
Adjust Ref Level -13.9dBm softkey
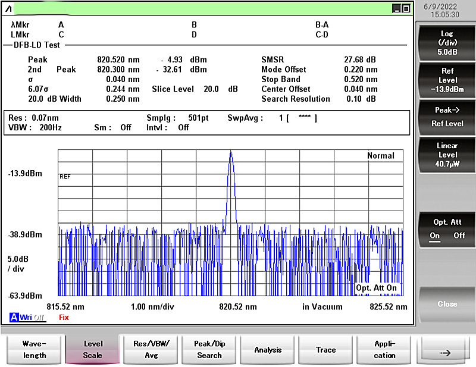[447, 80]
